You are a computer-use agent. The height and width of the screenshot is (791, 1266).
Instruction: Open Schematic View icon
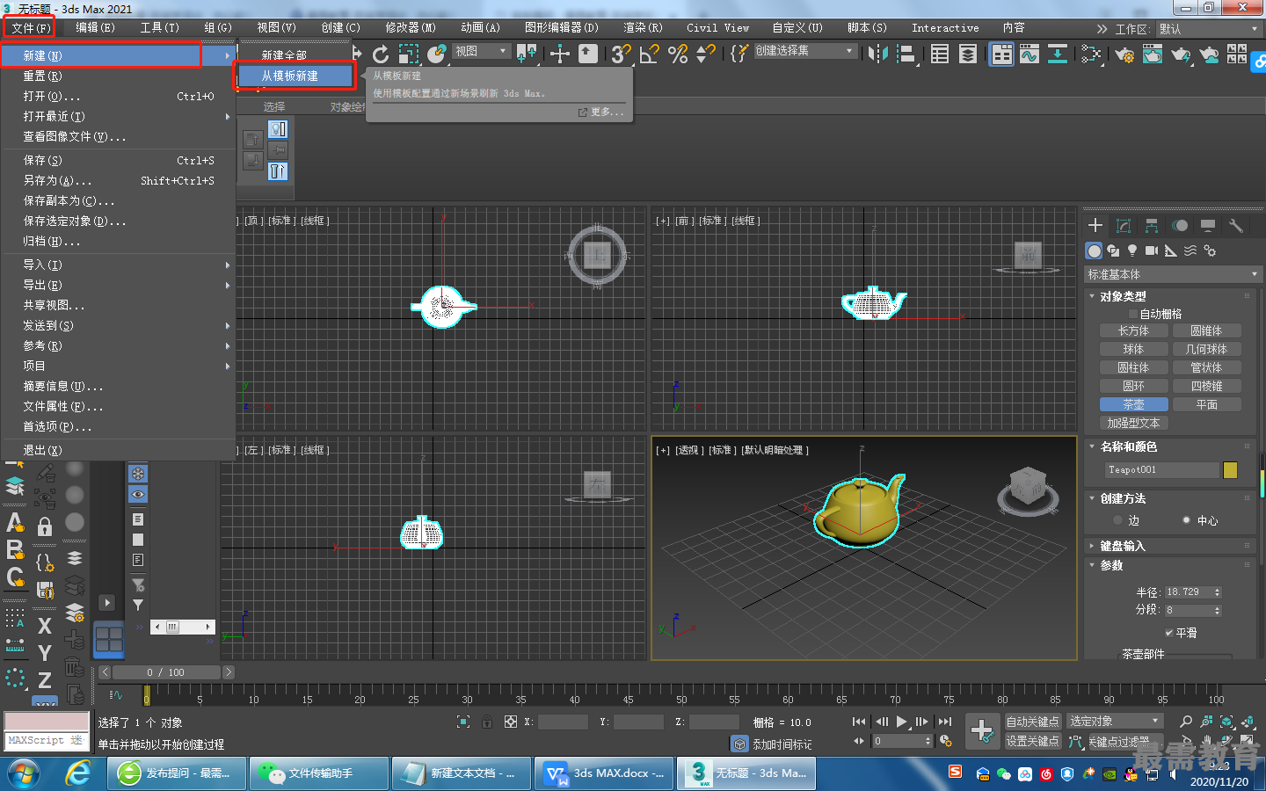(1058, 54)
